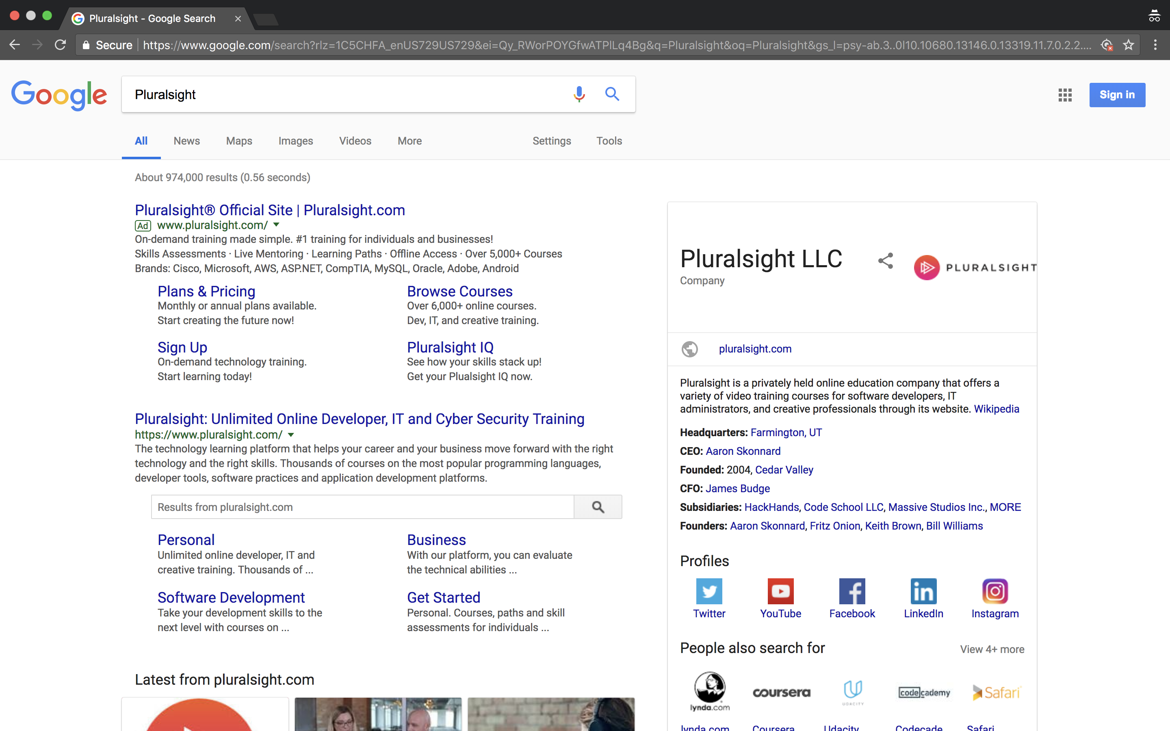Click the Coursera logo thumbnail
This screenshot has height=731, width=1170.
[781, 692]
